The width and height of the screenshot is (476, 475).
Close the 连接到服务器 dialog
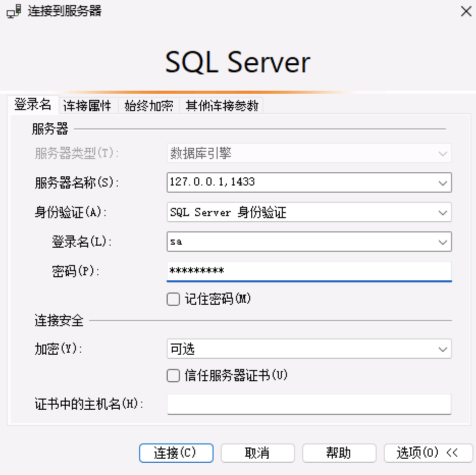point(466,12)
